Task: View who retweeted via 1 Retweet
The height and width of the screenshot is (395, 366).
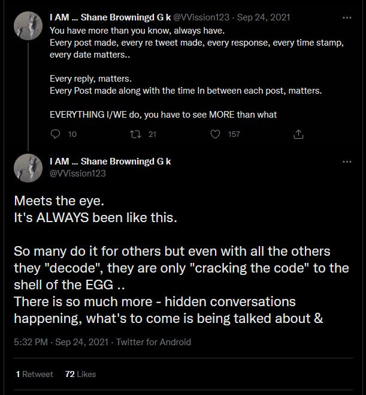Action: click(x=35, y=374)
